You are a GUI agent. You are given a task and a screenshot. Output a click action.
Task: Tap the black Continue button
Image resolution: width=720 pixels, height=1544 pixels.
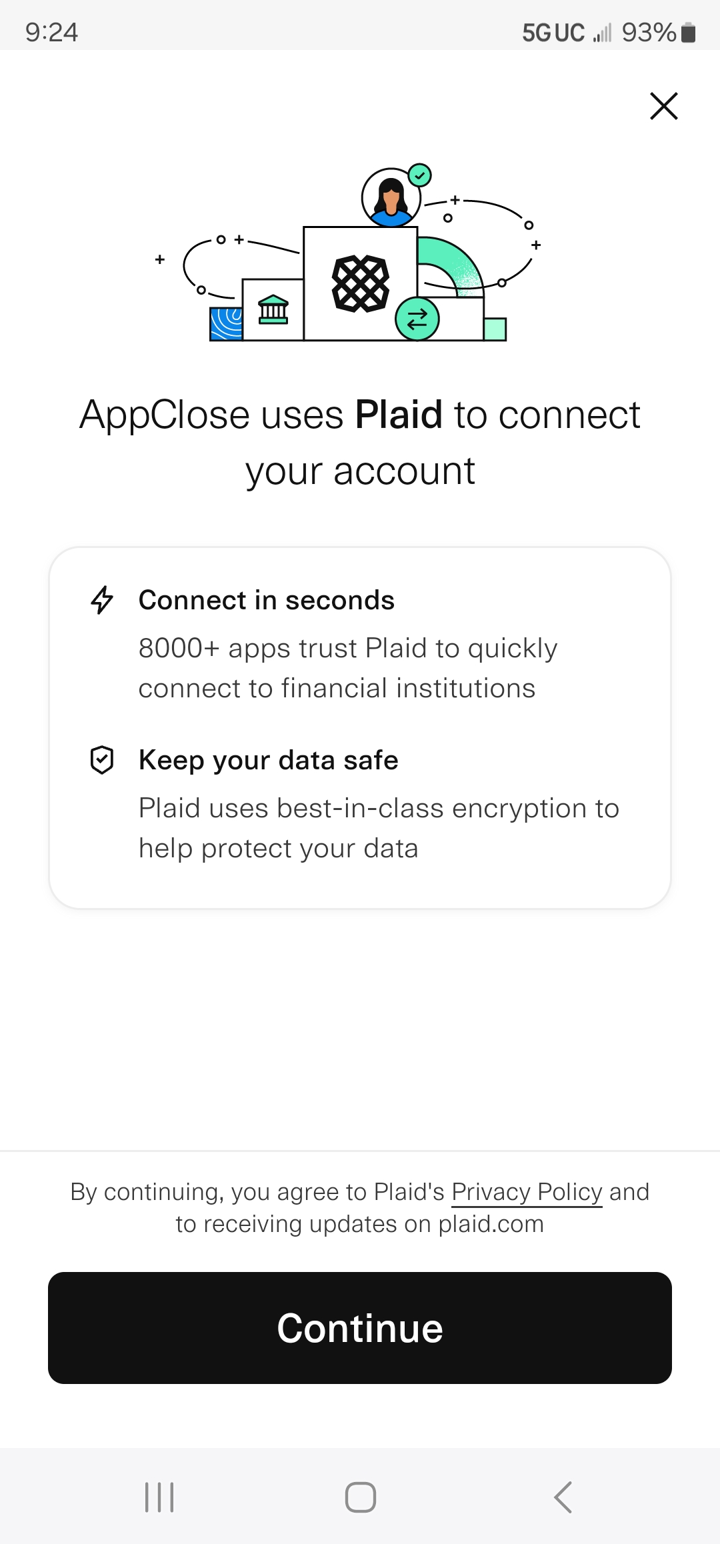360,1328
